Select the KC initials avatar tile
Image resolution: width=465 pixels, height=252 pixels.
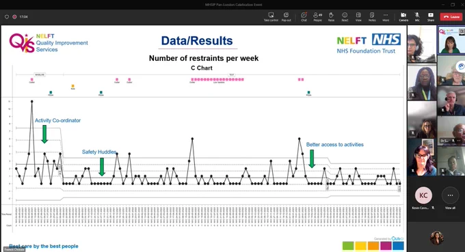pos(423,195)
